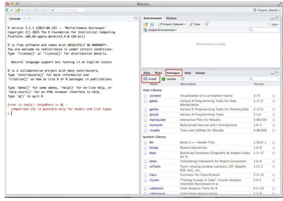Check the cluster package checkbox
This screenshot has height=201, width=283.
point(145,180)
